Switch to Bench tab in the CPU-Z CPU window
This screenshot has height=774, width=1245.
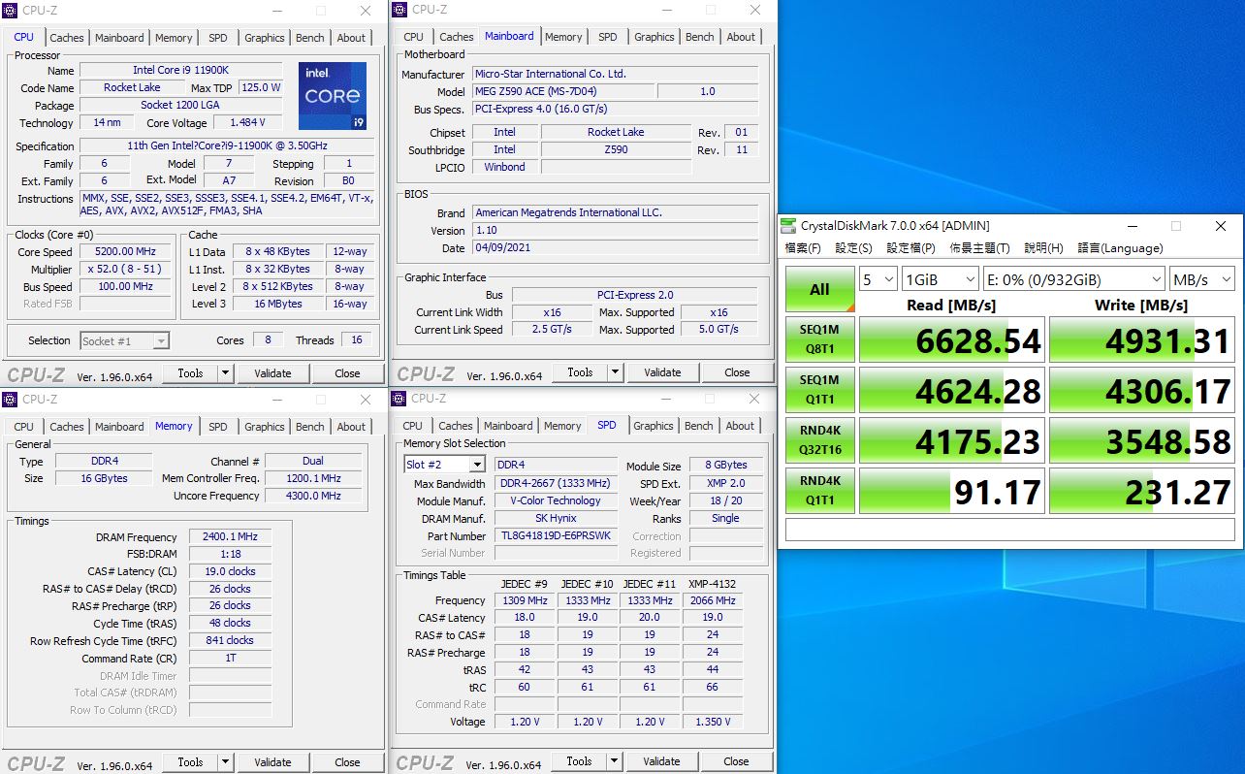310,38
